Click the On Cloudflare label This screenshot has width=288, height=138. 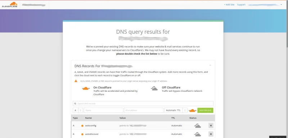[102, 87]
